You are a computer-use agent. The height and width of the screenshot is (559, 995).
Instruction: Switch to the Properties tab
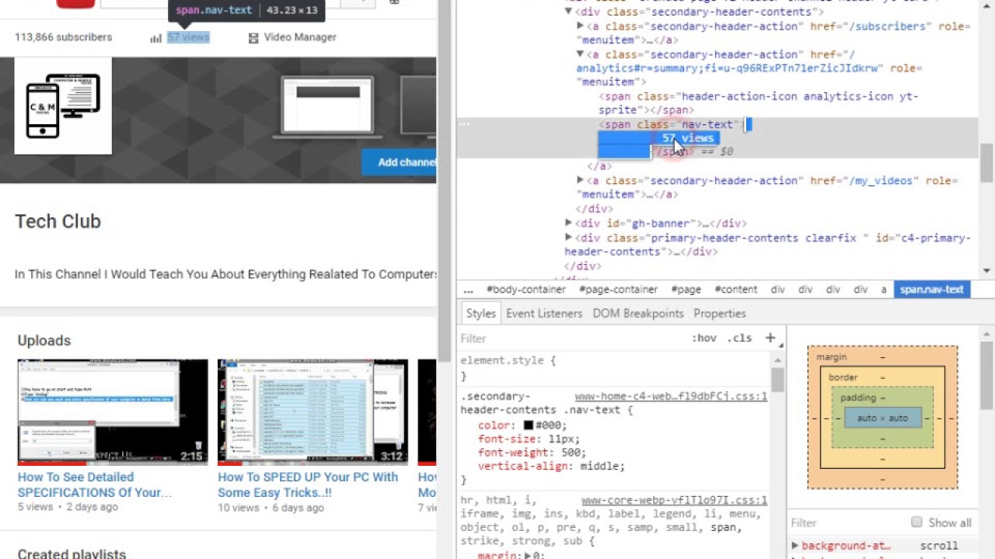(720, 314)
